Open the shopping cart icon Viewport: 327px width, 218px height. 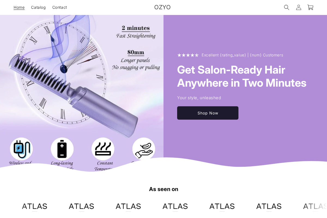(310, 7)
